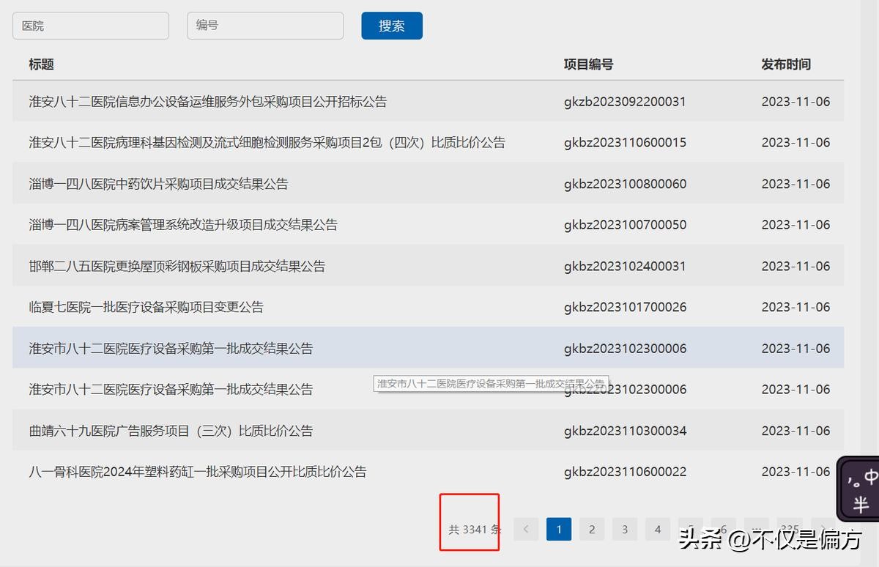Go to previous page using left arrow

point(526,529)
